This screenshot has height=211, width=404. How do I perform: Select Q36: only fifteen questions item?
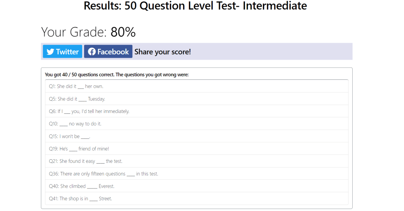click(103, 173)
